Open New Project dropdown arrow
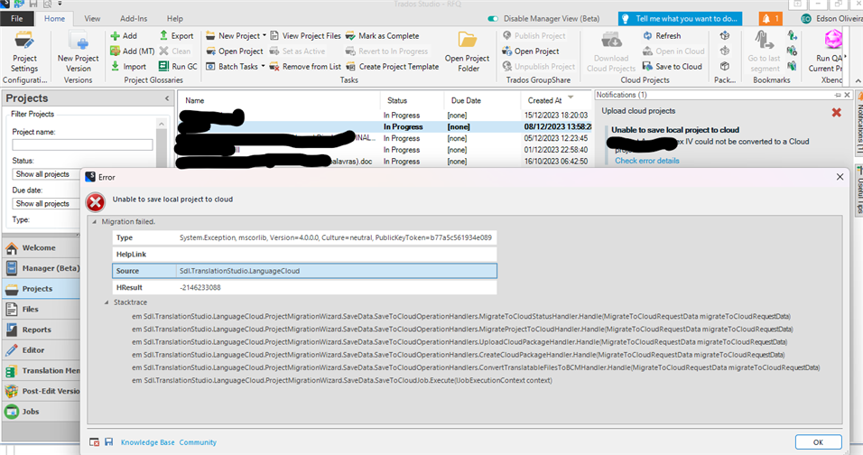863x455 pixels. [x=264, y=36]
